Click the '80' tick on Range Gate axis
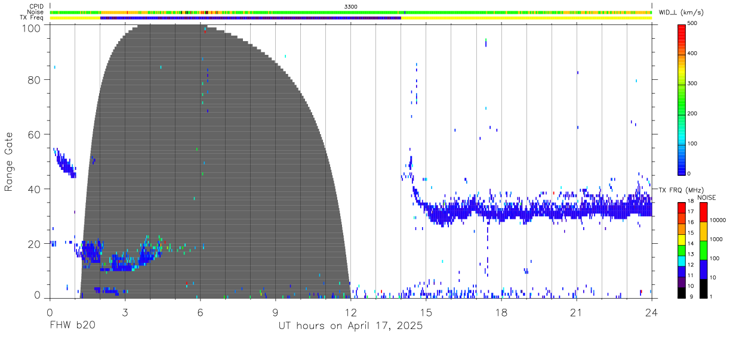The height and width of the screenshot is (338, 733). 35,80
